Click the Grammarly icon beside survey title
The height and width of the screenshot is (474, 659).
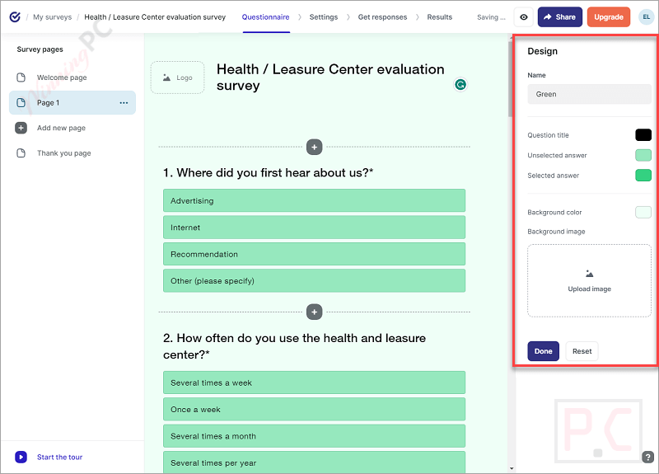coord(460,85)
